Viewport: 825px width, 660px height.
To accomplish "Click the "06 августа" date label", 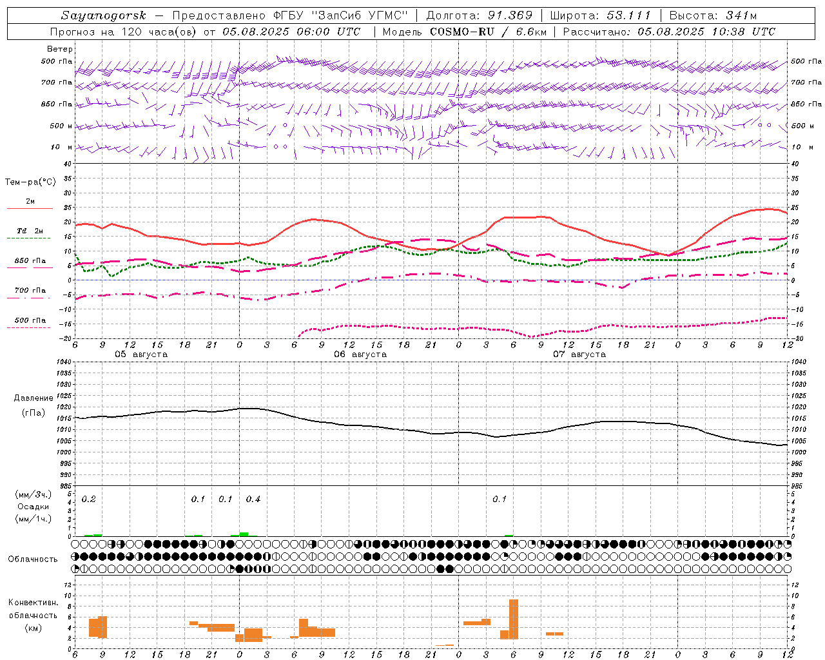I will pyautogui.click(x=360, y=354).
